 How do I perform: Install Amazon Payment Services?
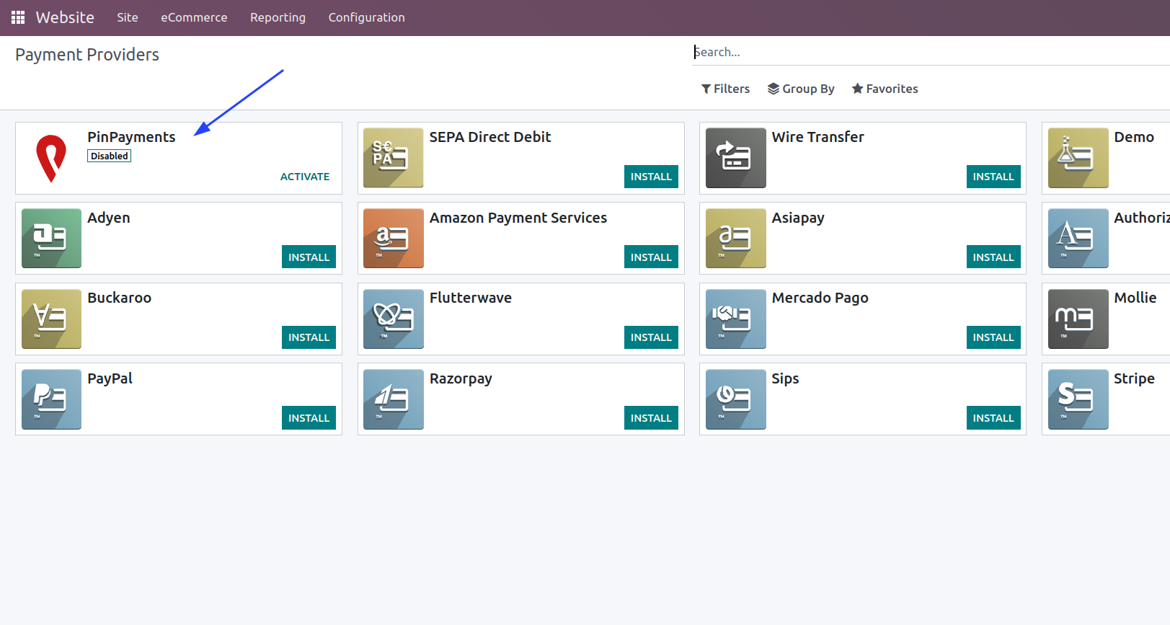click(651, 257)
